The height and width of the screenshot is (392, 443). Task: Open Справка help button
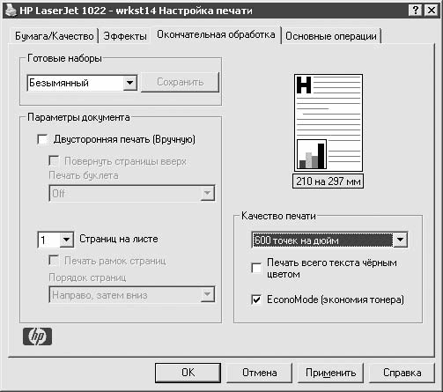point(402,373)
